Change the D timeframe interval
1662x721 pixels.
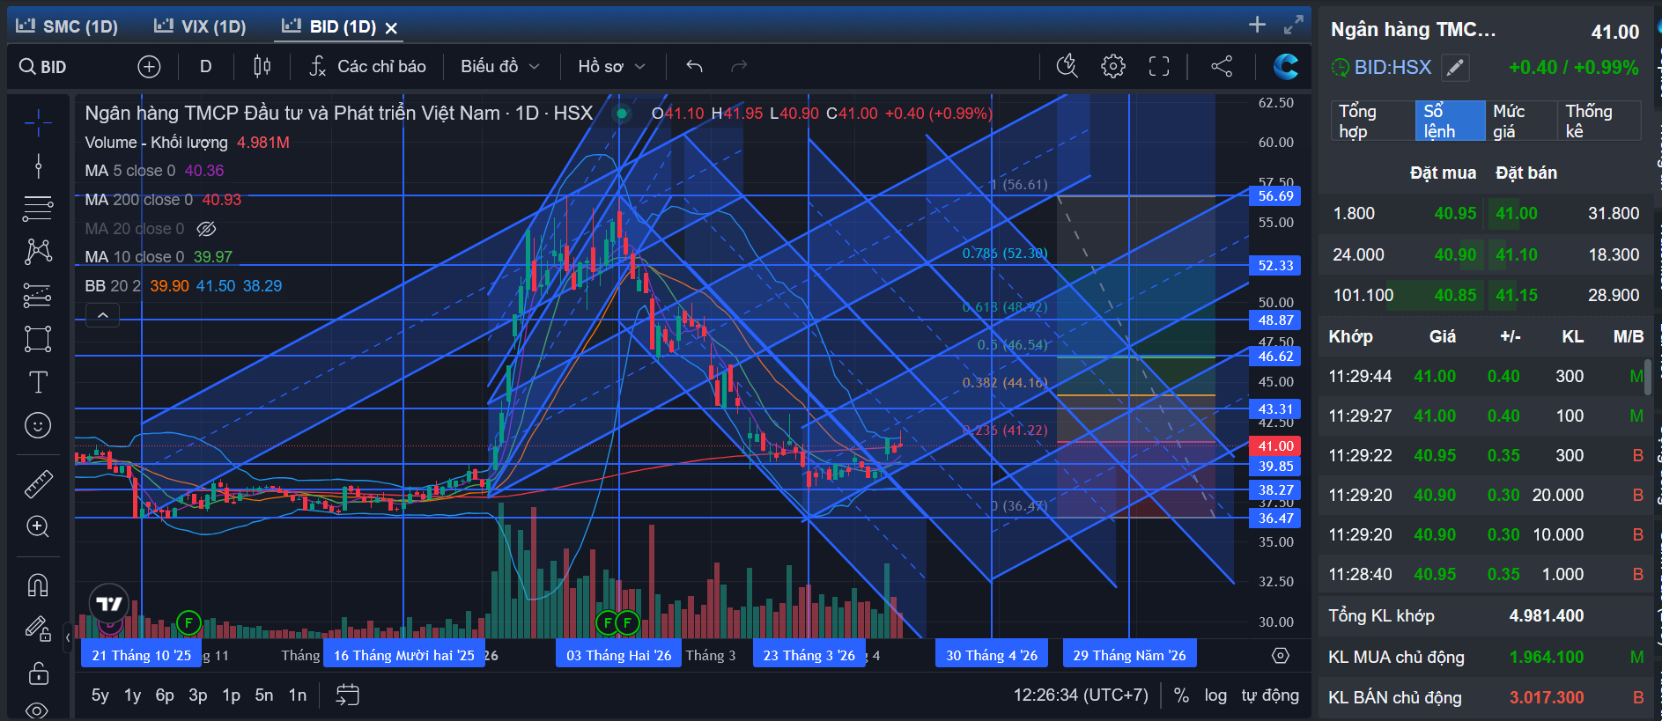point(206,67)
